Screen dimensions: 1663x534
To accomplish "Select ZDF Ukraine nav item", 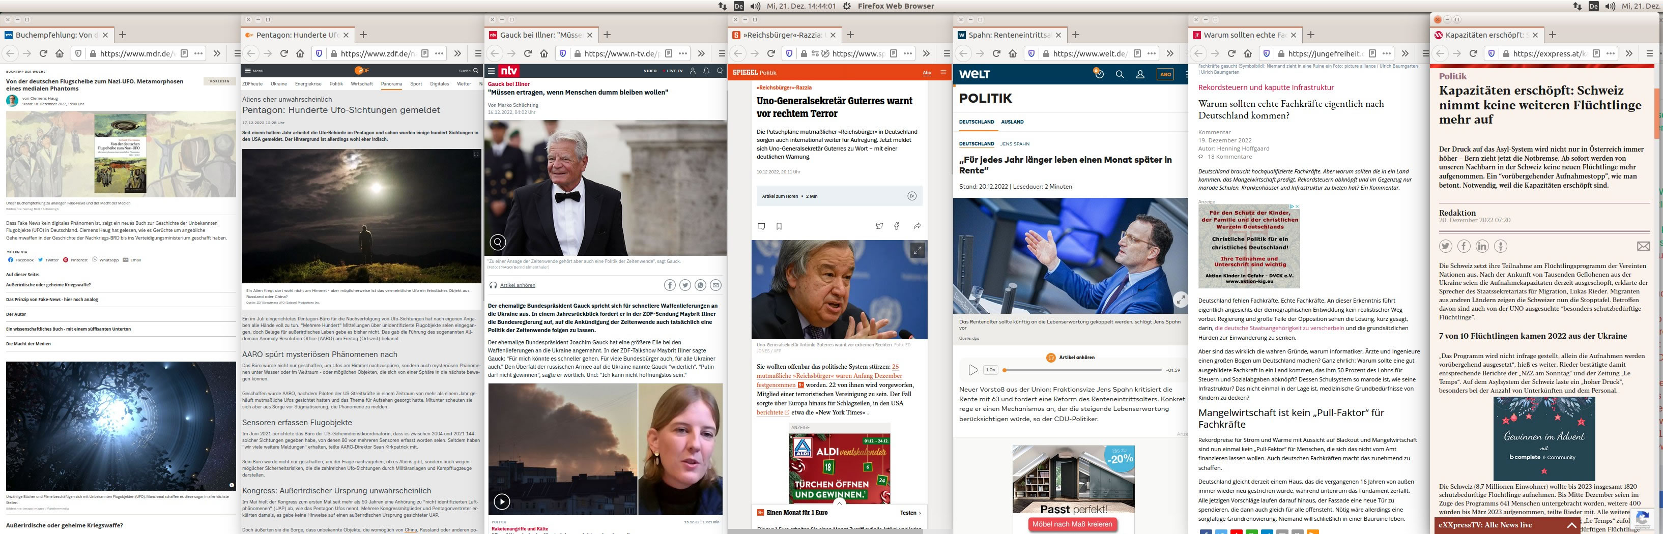I will click(x=279, y=84).
